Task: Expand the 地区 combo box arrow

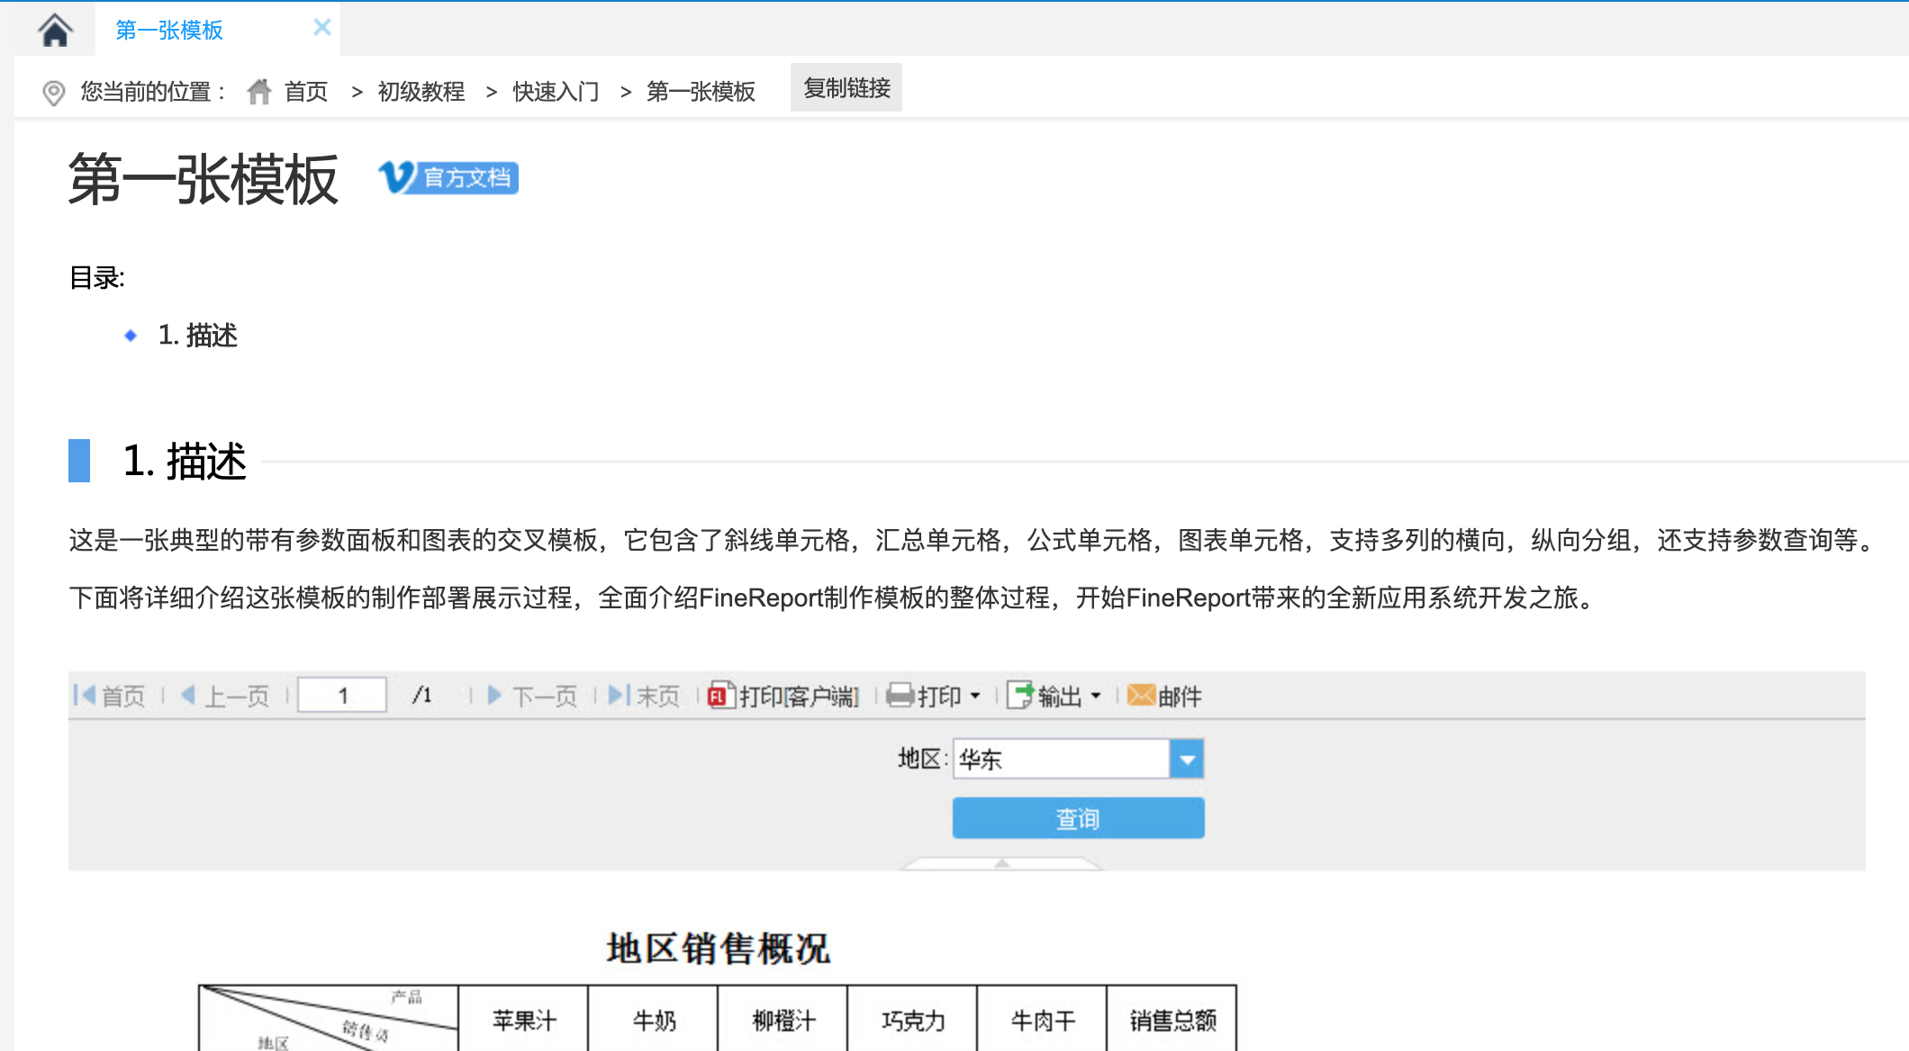Action: 1187,759
